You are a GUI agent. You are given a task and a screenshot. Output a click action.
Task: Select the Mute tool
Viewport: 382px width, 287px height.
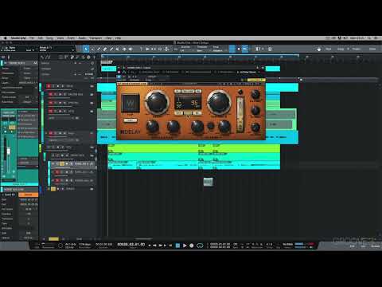(x=118, y=49)
